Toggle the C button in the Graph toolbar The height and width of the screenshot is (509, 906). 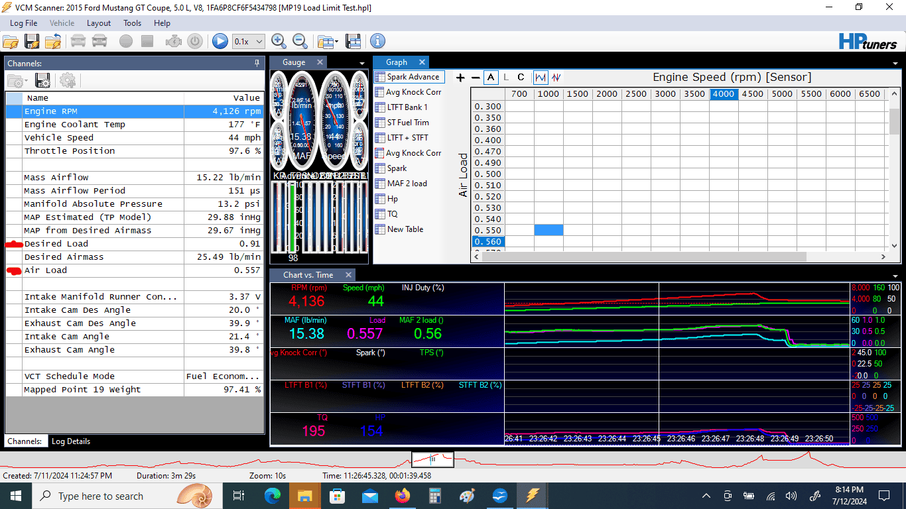click(521, 78)
